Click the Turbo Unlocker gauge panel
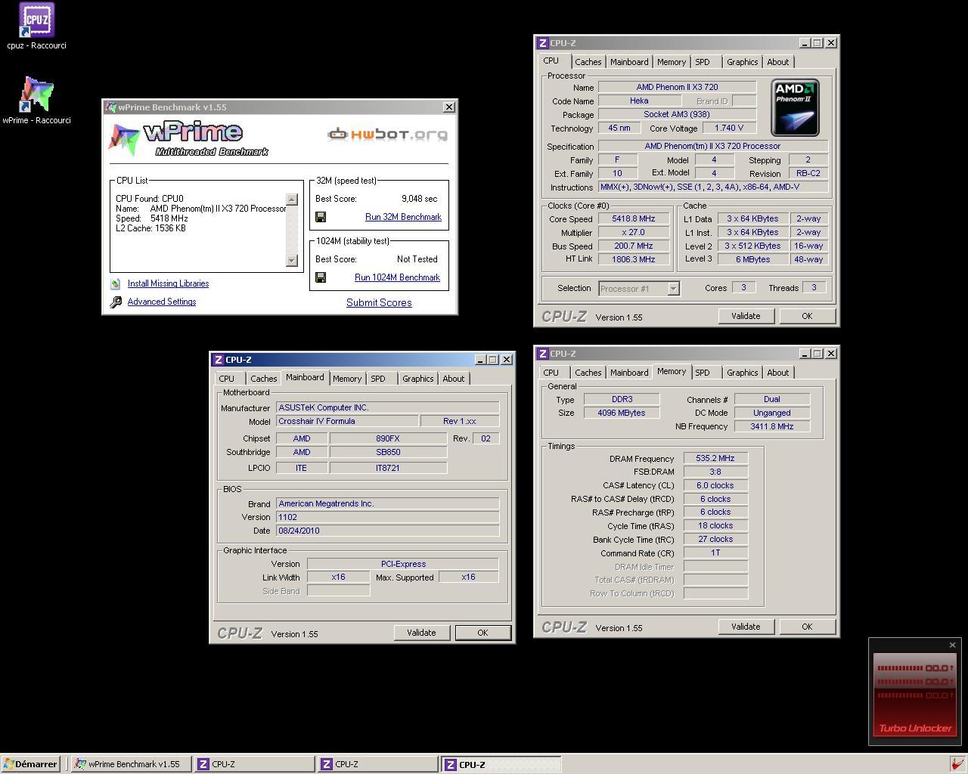Viewport: 968px width, 774px height. click(914, 694)
